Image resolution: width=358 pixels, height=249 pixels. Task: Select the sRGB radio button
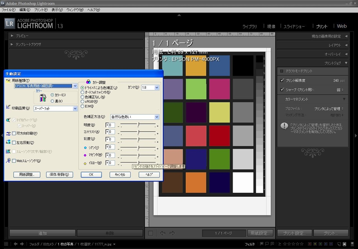tap(83, 101)
